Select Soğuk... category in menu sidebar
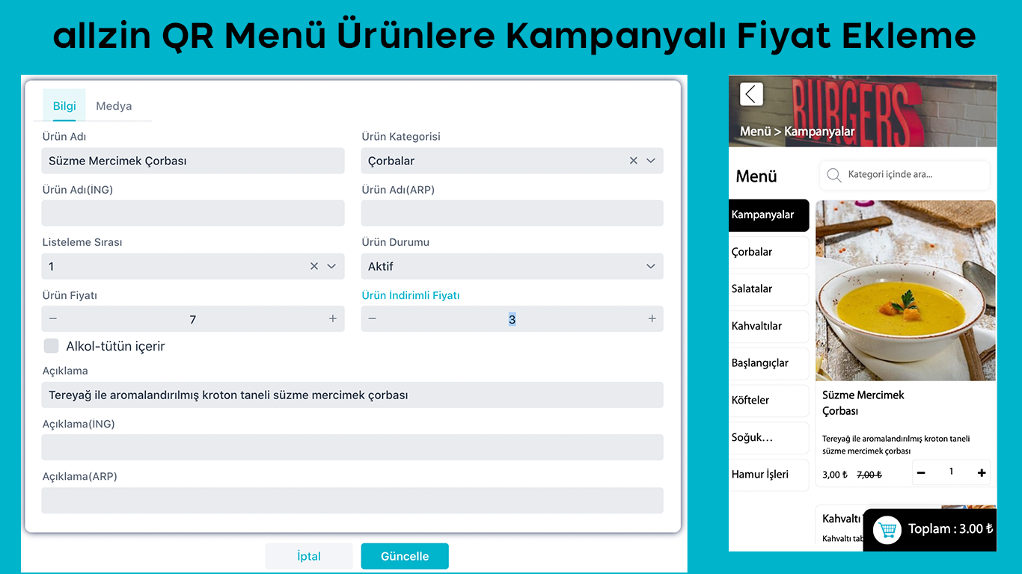This screenshot has height=574, width=1022. click(768, 437)
